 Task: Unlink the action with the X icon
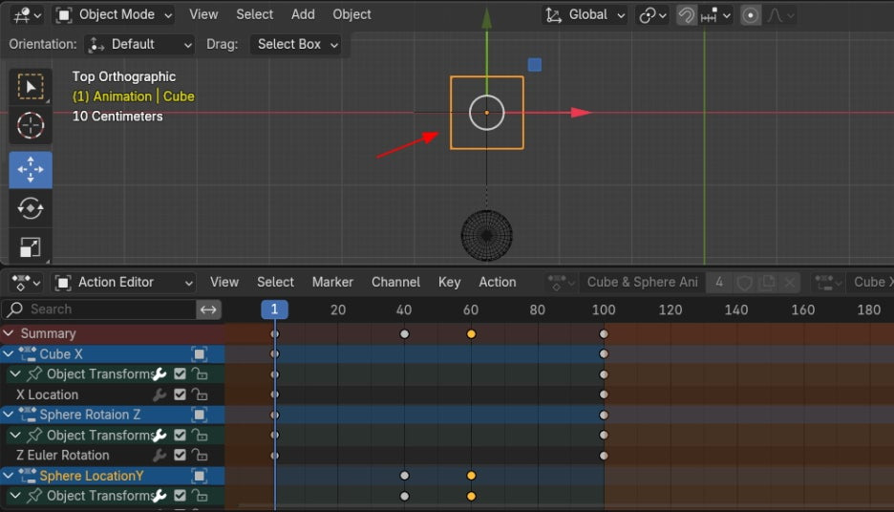(x=790, y=282)
